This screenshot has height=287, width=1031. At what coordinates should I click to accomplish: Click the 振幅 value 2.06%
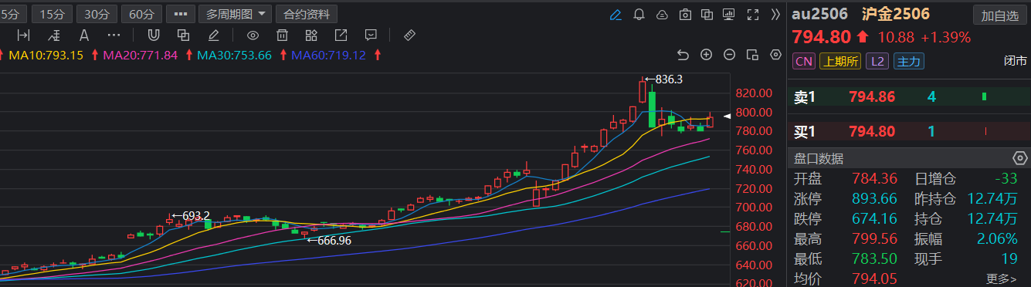pyautogui.click(x=998, y=238)
